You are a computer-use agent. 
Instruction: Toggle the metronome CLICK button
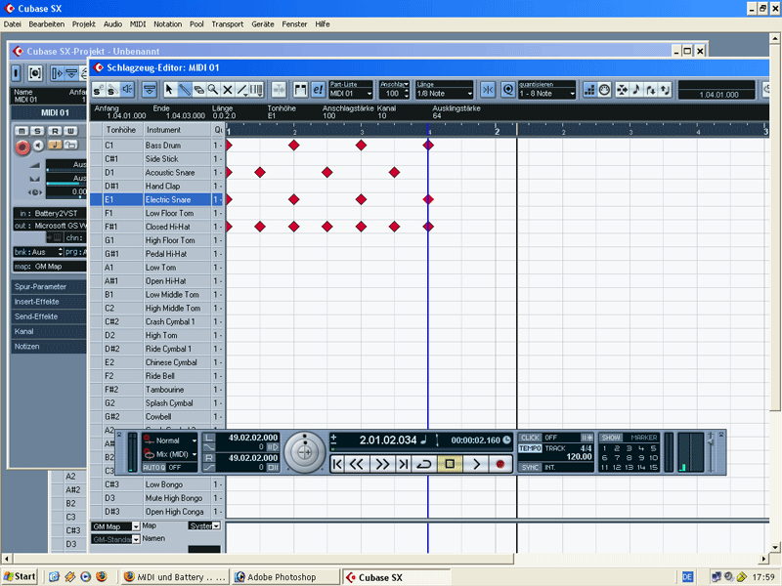coord(530,438)
